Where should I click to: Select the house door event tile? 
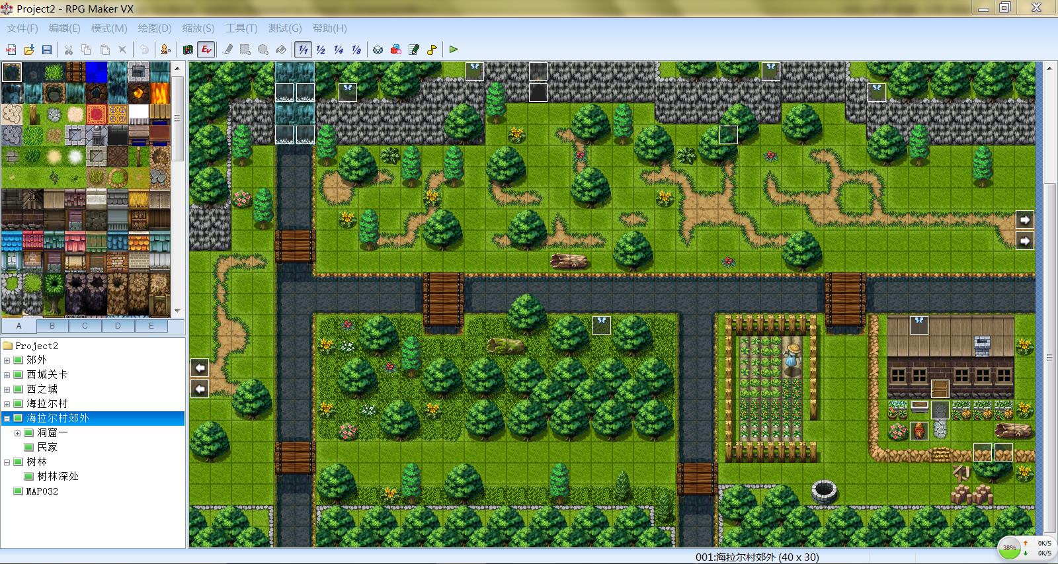click(x=940, y=389)
